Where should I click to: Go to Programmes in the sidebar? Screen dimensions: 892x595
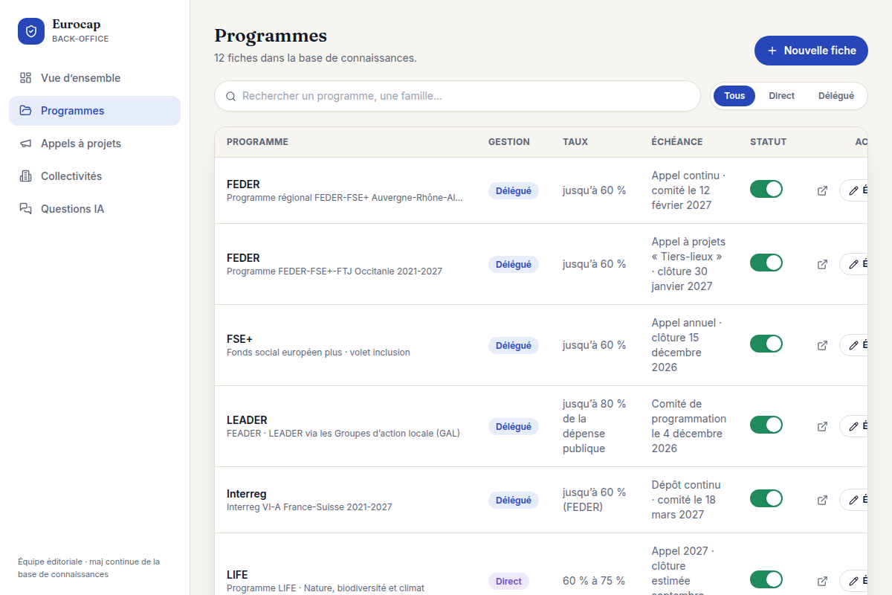[x=94, y=111]
